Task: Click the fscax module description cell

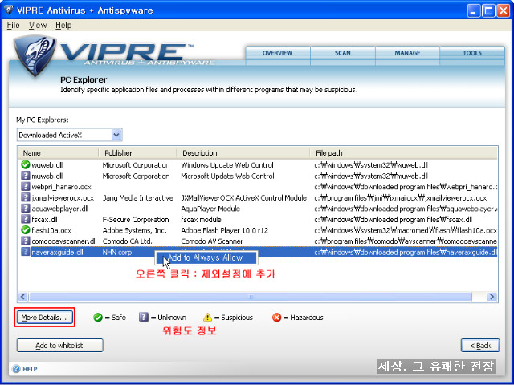Action: pyautogui.click(x=201, y=220)
